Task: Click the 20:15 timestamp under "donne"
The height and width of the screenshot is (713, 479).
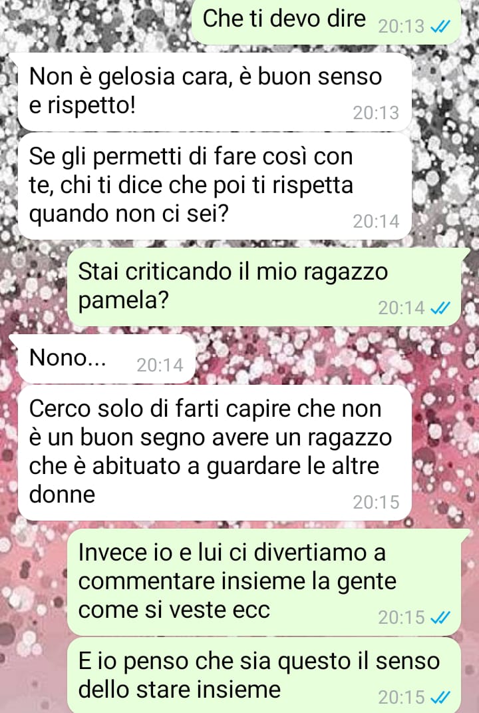Action: 376,503
